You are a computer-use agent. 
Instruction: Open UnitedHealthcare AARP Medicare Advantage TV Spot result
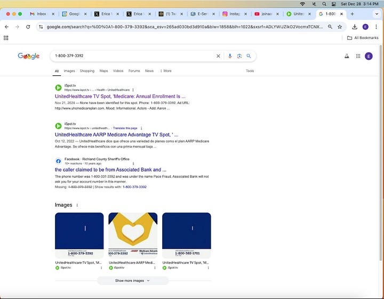pyautogui.click(x=116, y=135)
